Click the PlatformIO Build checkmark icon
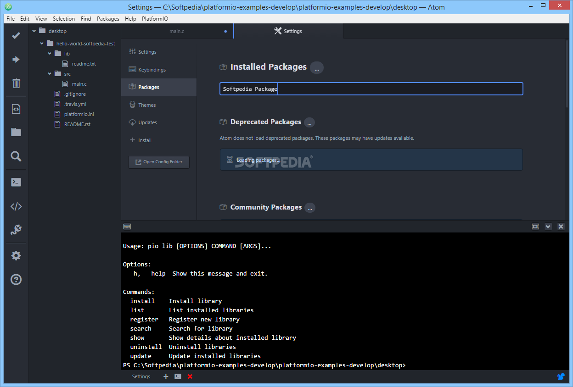573x387 pixels. pos(16,35)
